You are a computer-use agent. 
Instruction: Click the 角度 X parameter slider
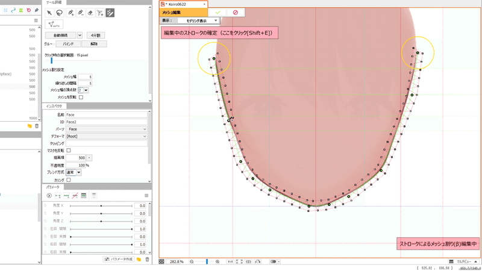101,206
